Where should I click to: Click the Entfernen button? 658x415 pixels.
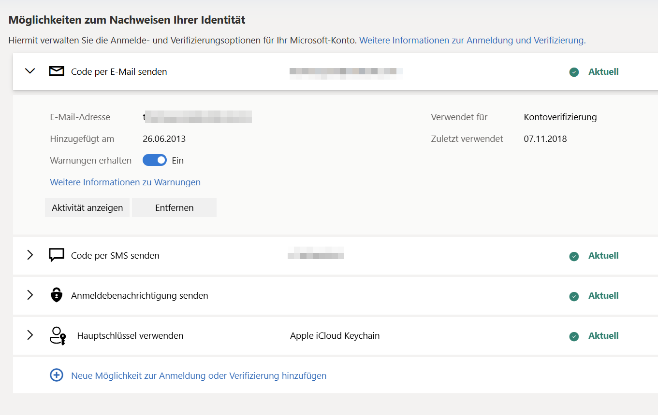[174, 207]
